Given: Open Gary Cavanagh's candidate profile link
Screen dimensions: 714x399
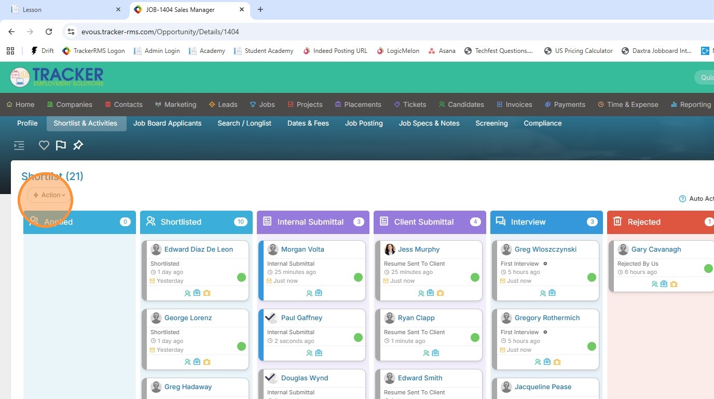Looking at the screenshot, I should (656, 249).
